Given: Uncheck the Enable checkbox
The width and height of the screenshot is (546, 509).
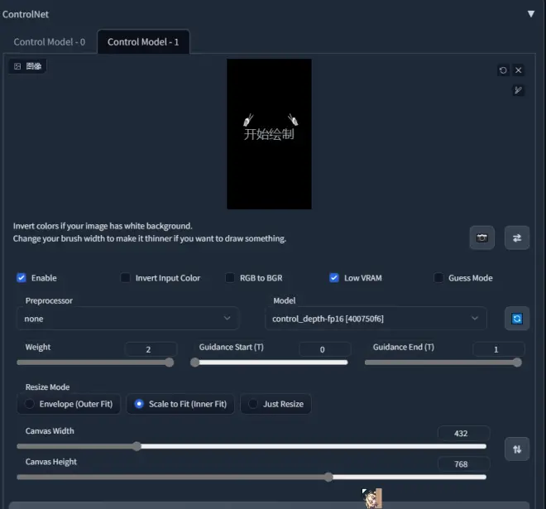Looking at the screenshot, I should point(22,278).
